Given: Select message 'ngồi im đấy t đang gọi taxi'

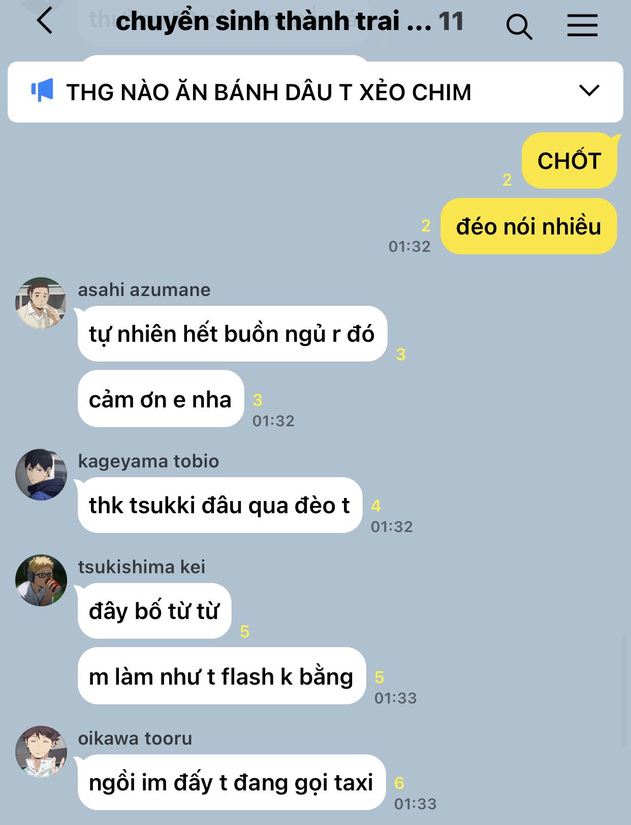Looking at the screenshot, I should pyautogui.click(x=231, y=782).
